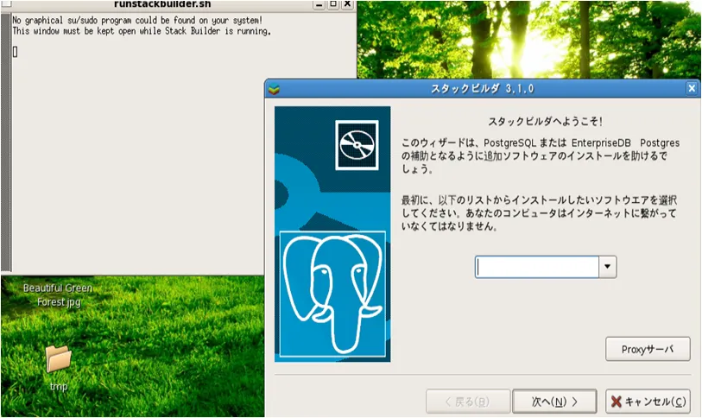
Task: Click the 次へ(N) next button
Action: 554,402
